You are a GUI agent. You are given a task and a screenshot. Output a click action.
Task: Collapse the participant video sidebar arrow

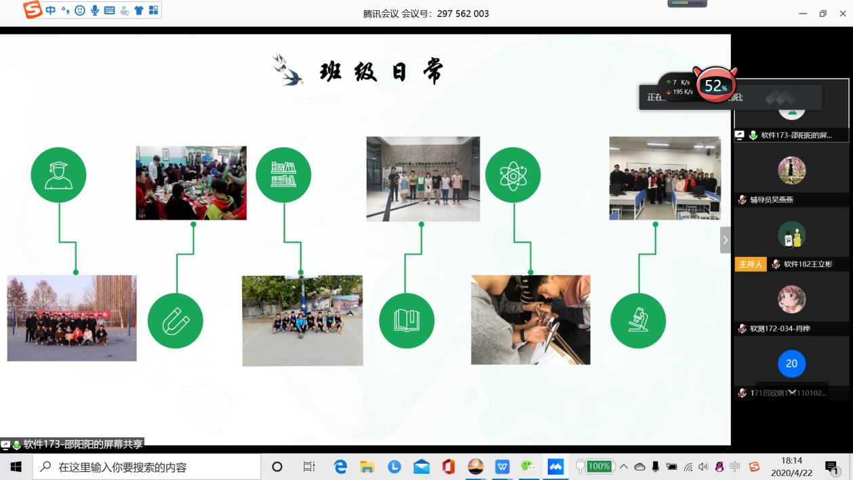pos(726,240)
